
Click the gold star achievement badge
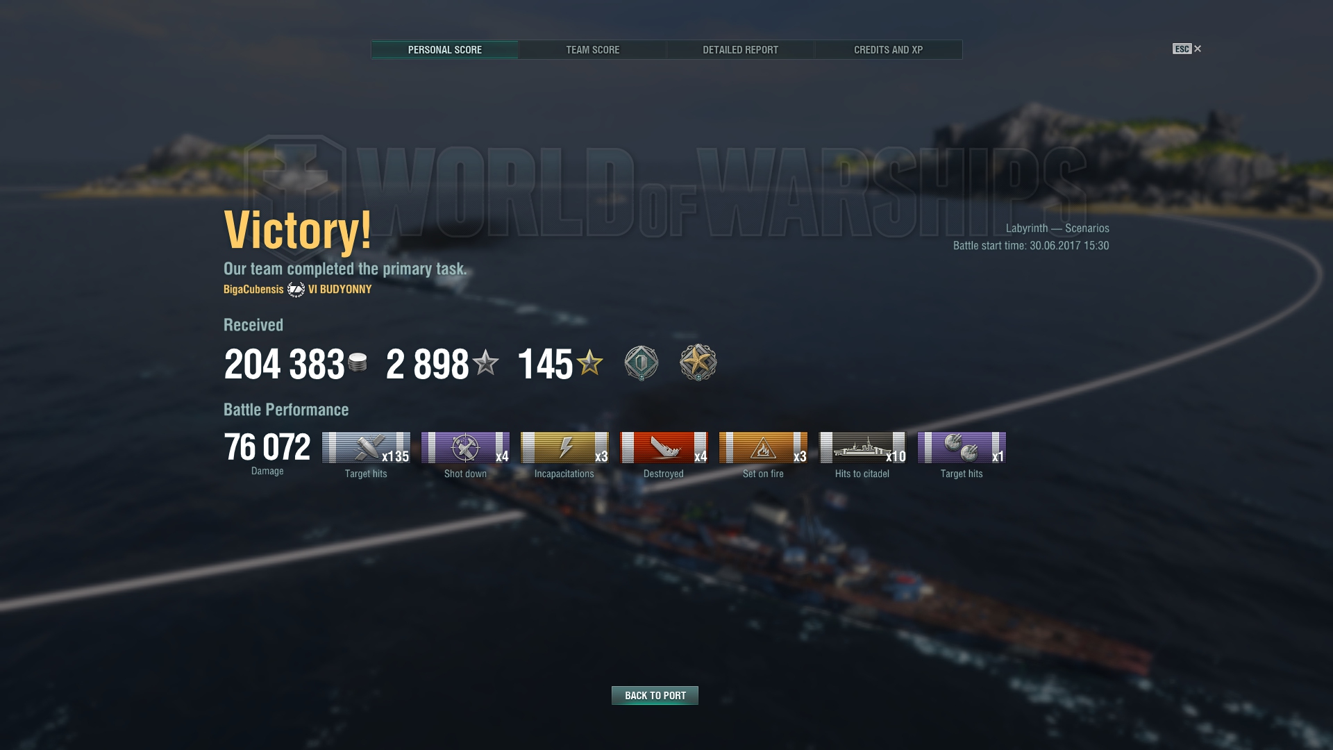tap(698, 362)
